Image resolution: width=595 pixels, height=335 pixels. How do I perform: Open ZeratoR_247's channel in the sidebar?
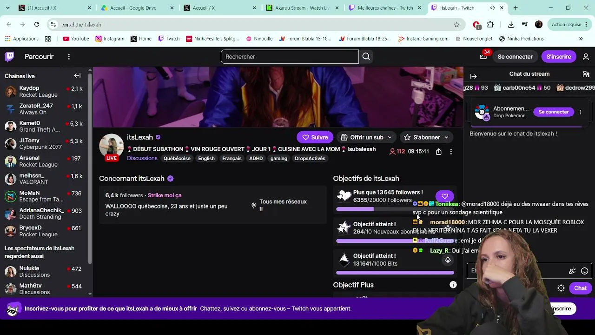44,109
